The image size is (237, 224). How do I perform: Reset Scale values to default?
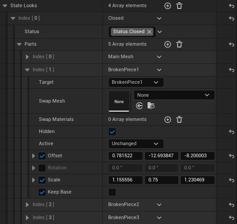tap(232, 180)
